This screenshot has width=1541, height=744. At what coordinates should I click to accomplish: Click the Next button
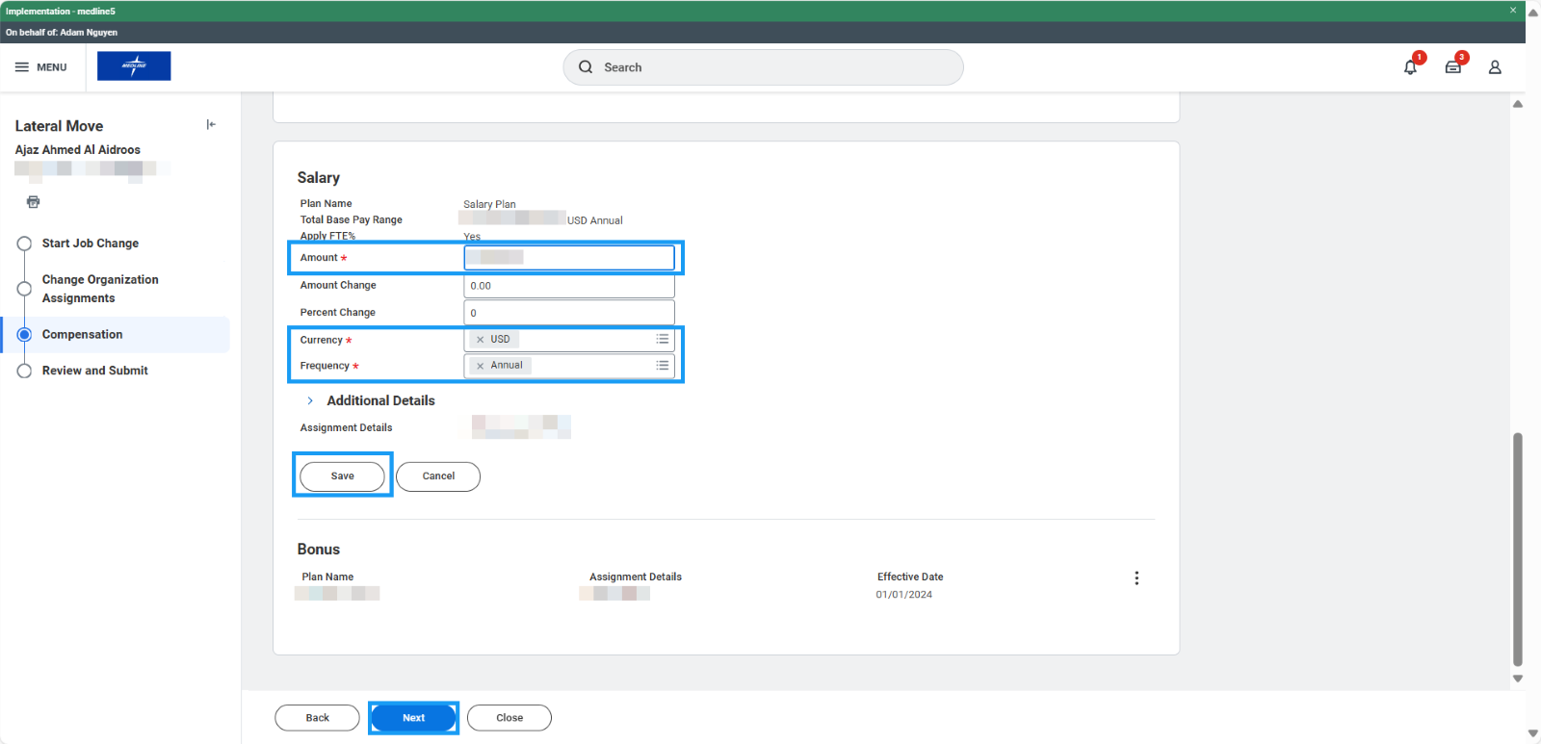coord(413,718)
